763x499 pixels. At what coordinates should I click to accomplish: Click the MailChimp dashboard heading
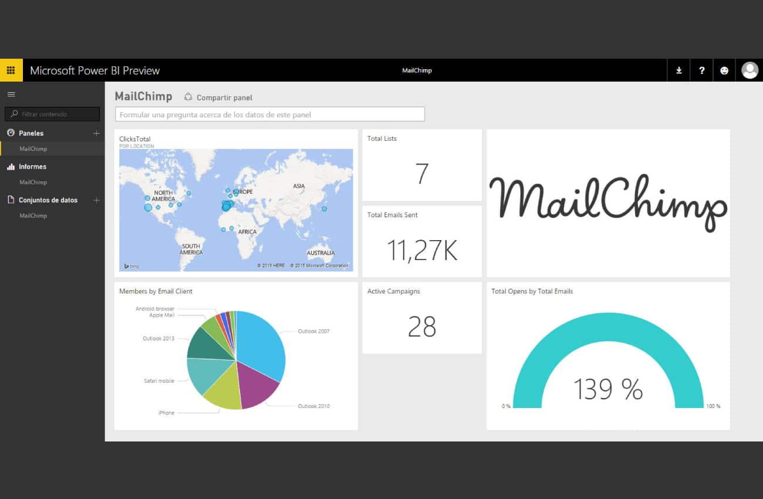click(143, 96)
